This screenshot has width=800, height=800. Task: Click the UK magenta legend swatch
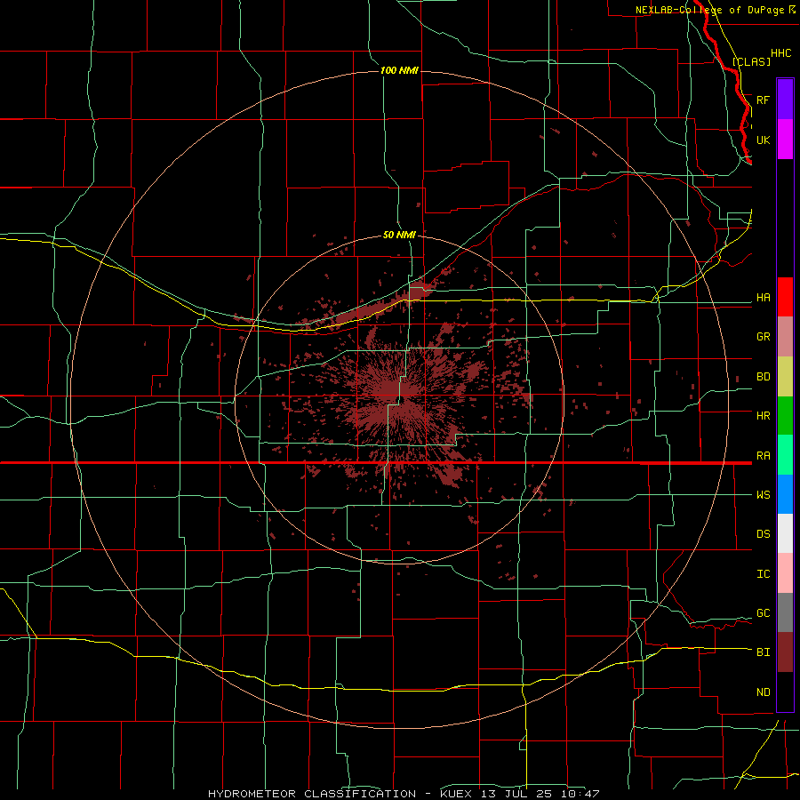[785, 140]
